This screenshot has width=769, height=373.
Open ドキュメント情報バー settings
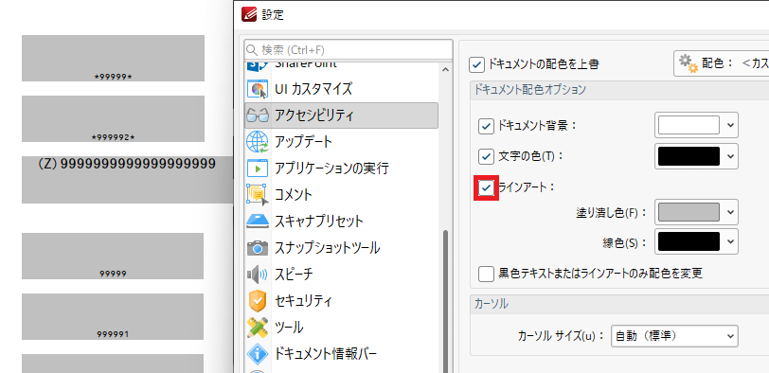tap(341, 353)
